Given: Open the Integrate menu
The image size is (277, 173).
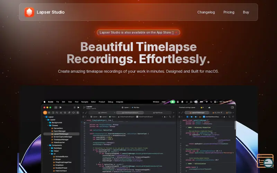Looking at the screenshot, I should 119,102.
